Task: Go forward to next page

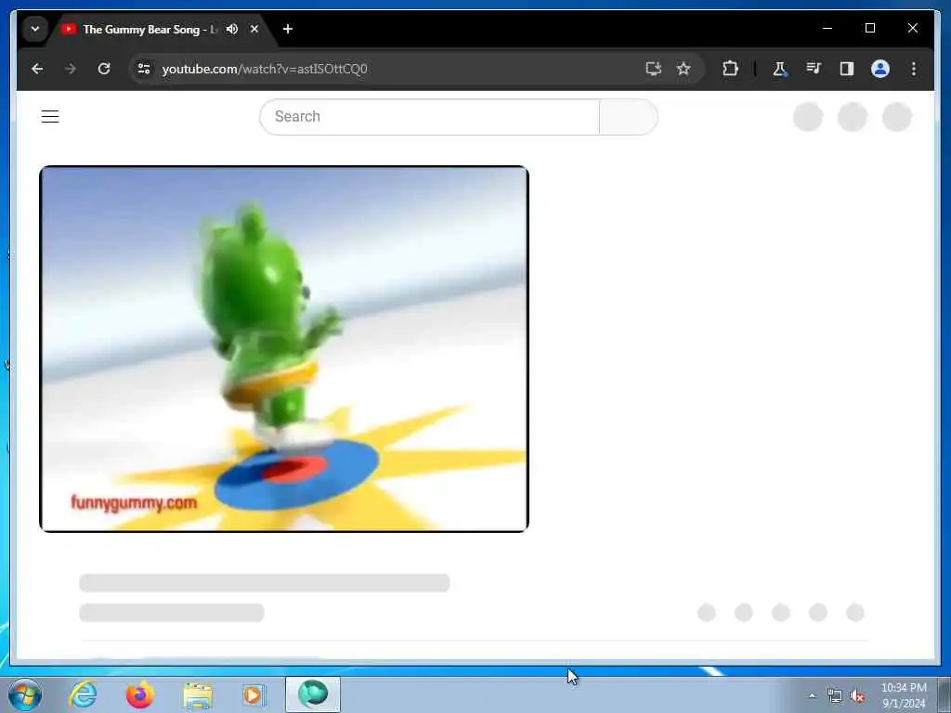Action: (x=71, y=69)
